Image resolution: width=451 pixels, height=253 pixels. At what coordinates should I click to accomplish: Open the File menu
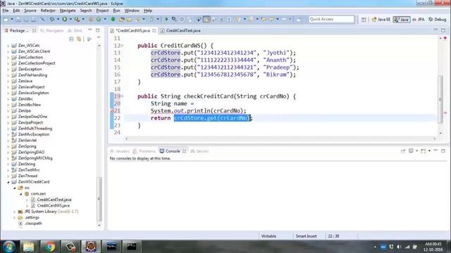[x=6, y=11]
